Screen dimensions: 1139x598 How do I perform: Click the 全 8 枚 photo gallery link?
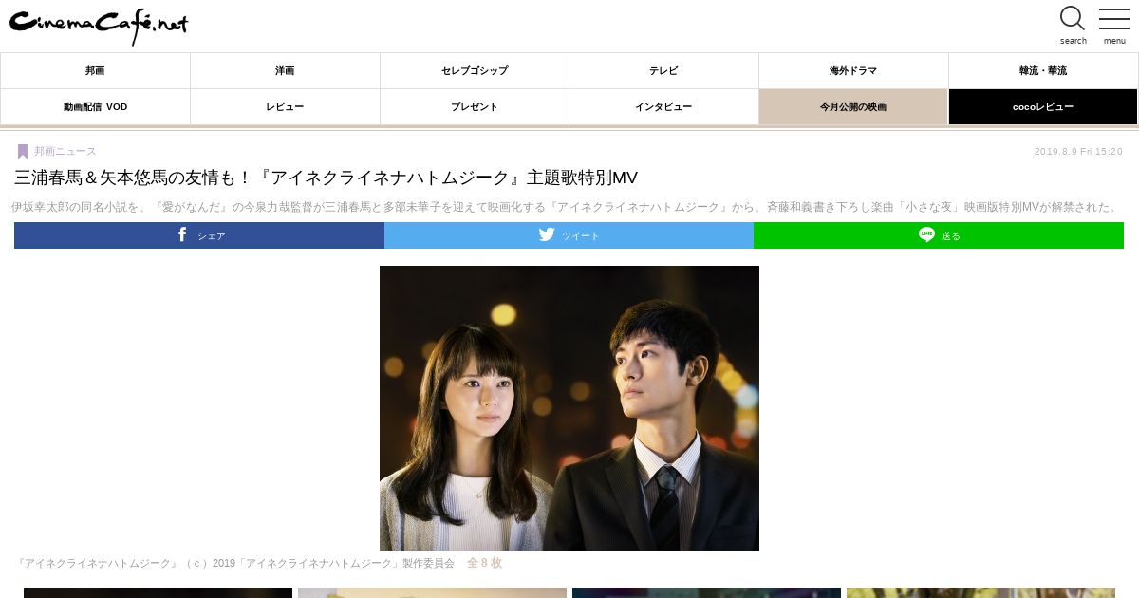point(484,563)
